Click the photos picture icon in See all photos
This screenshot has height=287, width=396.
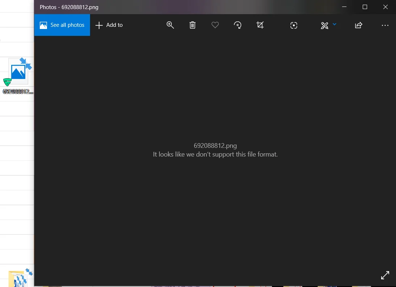click(x=43, y=25)
